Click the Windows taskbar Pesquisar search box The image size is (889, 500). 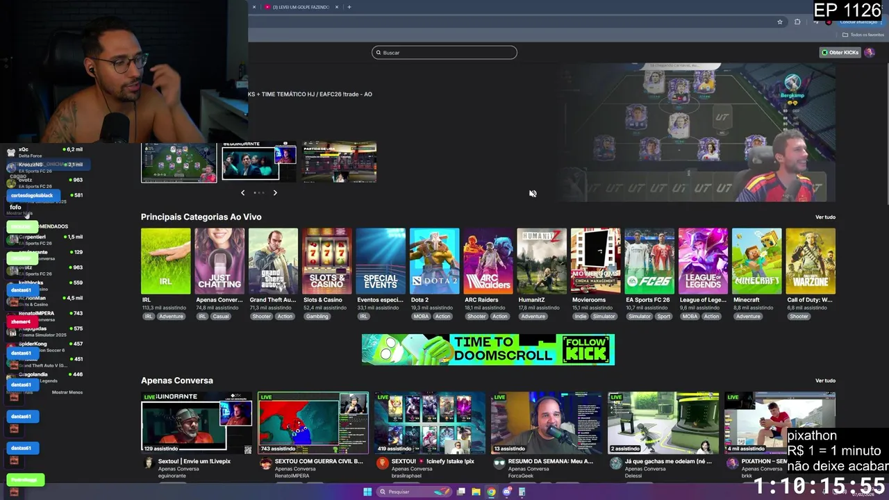point(414,492)
